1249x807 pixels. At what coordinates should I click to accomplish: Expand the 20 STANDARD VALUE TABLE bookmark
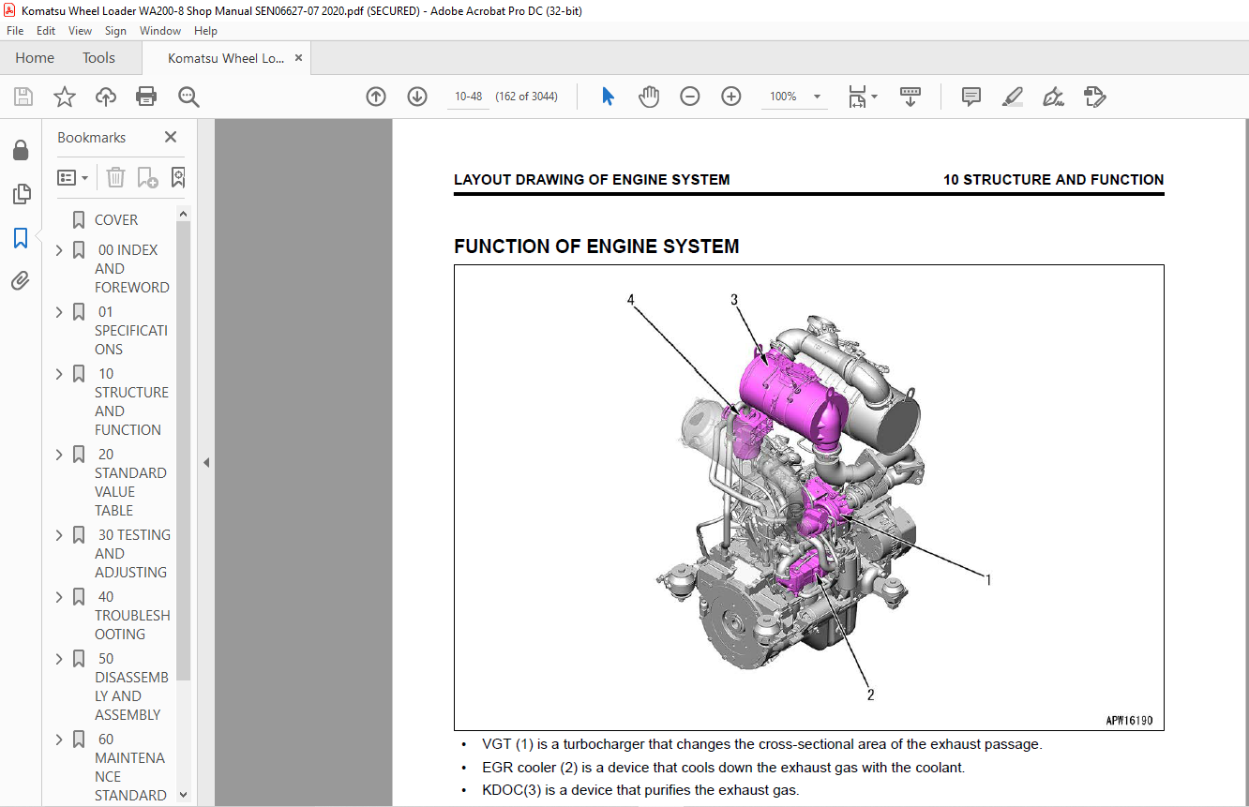tap(59, 455)
